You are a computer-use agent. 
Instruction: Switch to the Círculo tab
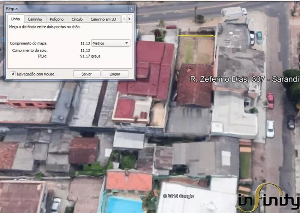(x=77, y=19)
